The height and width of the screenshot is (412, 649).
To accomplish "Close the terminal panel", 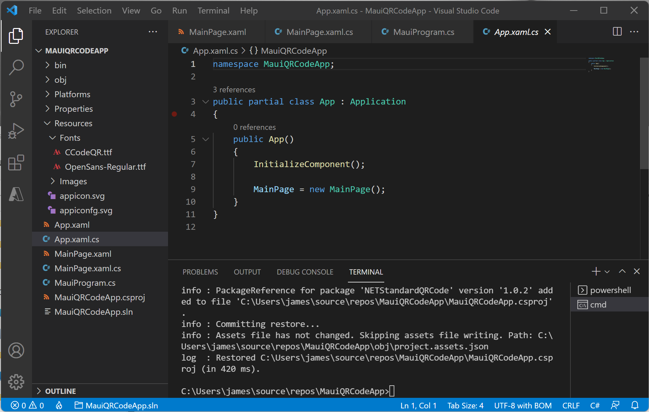I will [x=637, y=271].
